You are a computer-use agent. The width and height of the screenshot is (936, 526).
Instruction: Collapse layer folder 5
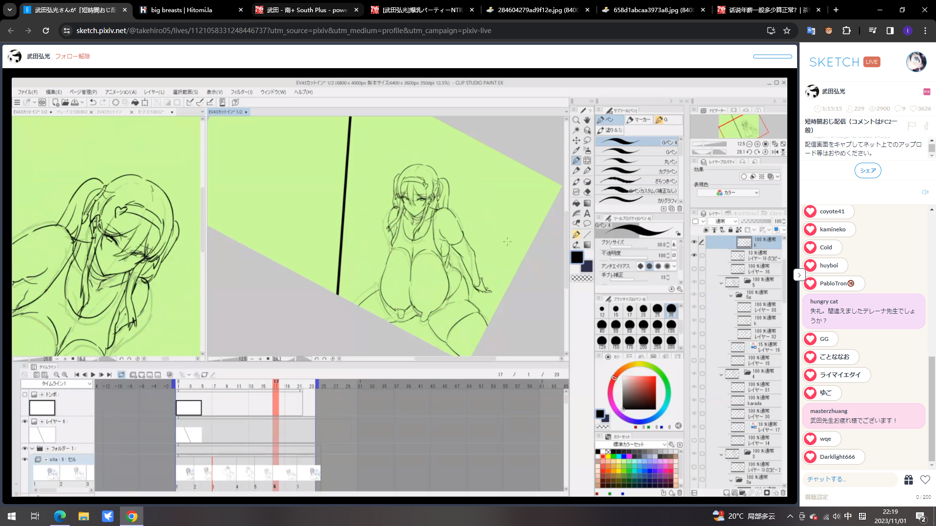point(721,282)
